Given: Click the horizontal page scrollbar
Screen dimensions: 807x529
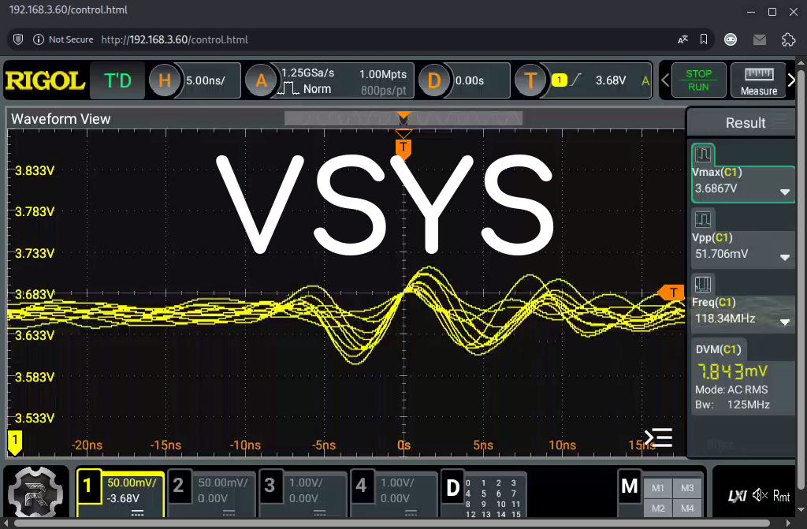Looking at the screenshot, I should click(391, 523).
